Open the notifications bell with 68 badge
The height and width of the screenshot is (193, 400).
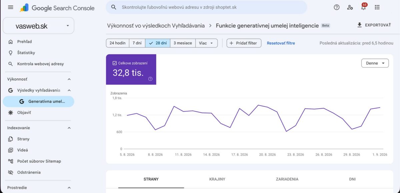(x=364, y=7)
